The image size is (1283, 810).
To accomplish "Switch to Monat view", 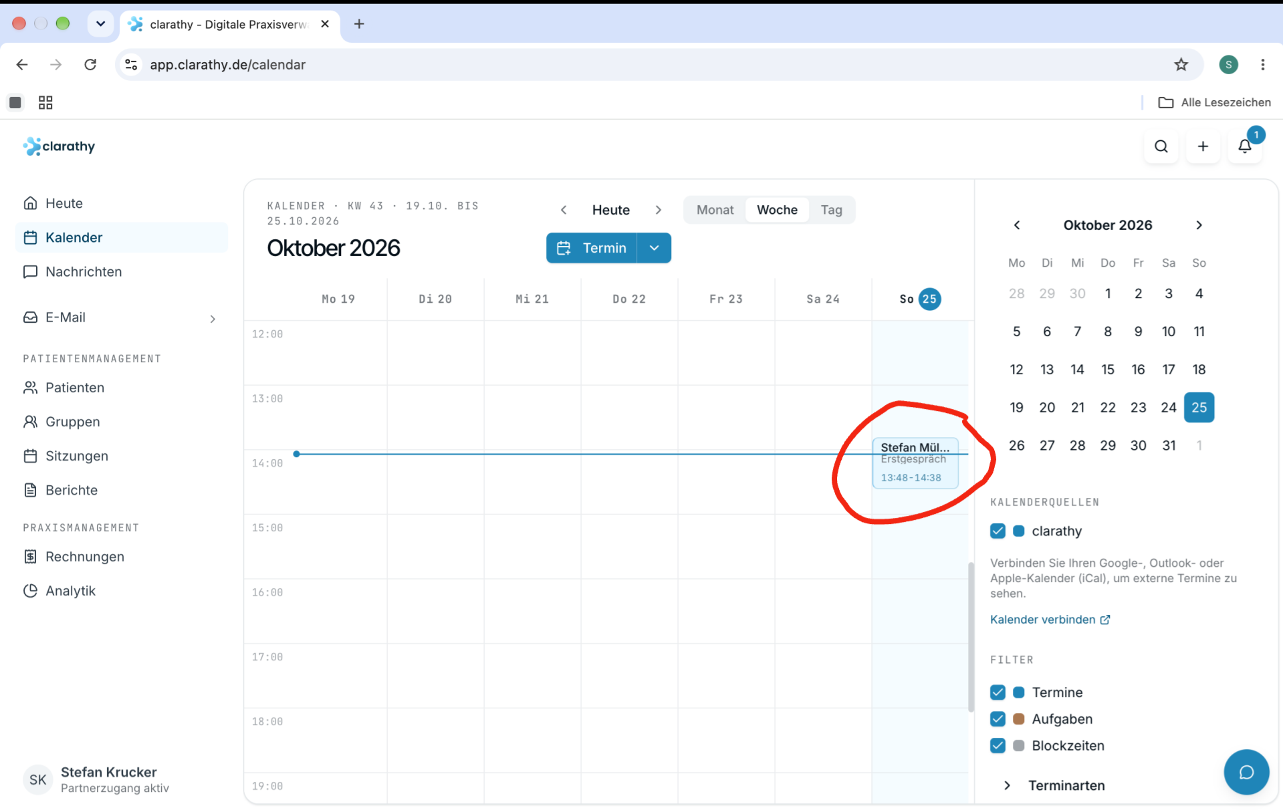I will click(x=715, y=210).
